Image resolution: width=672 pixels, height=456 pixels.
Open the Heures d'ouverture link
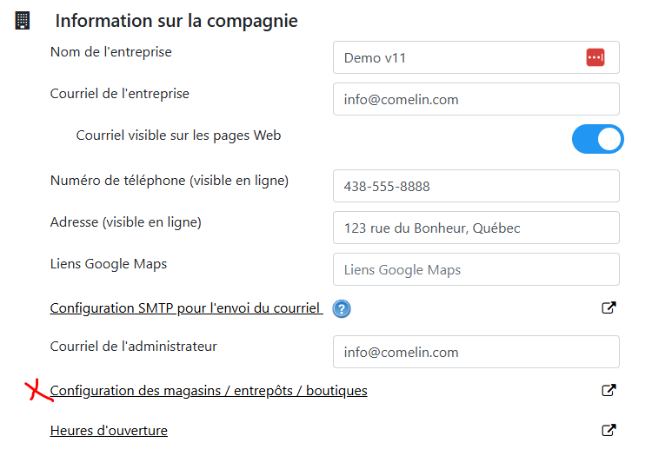pyautogui.click(x=109, y=431)
